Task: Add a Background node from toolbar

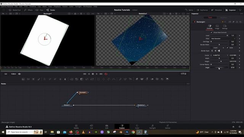Action: pos(23,79)
